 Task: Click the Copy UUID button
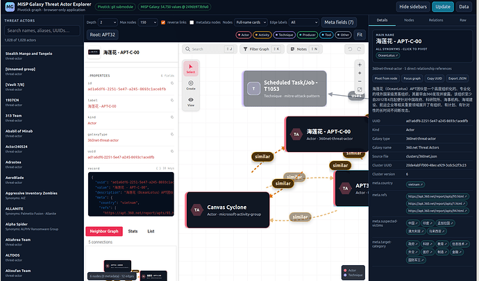point(435,78)
